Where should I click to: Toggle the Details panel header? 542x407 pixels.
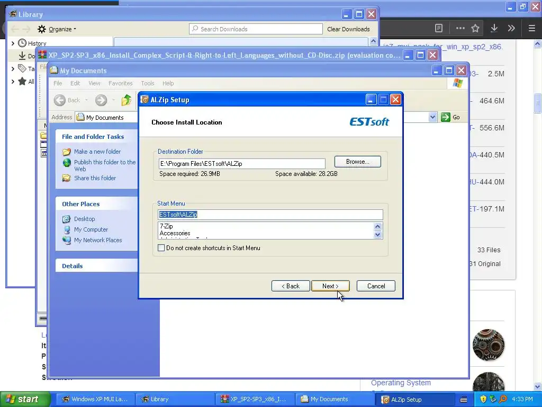point(96,266)
